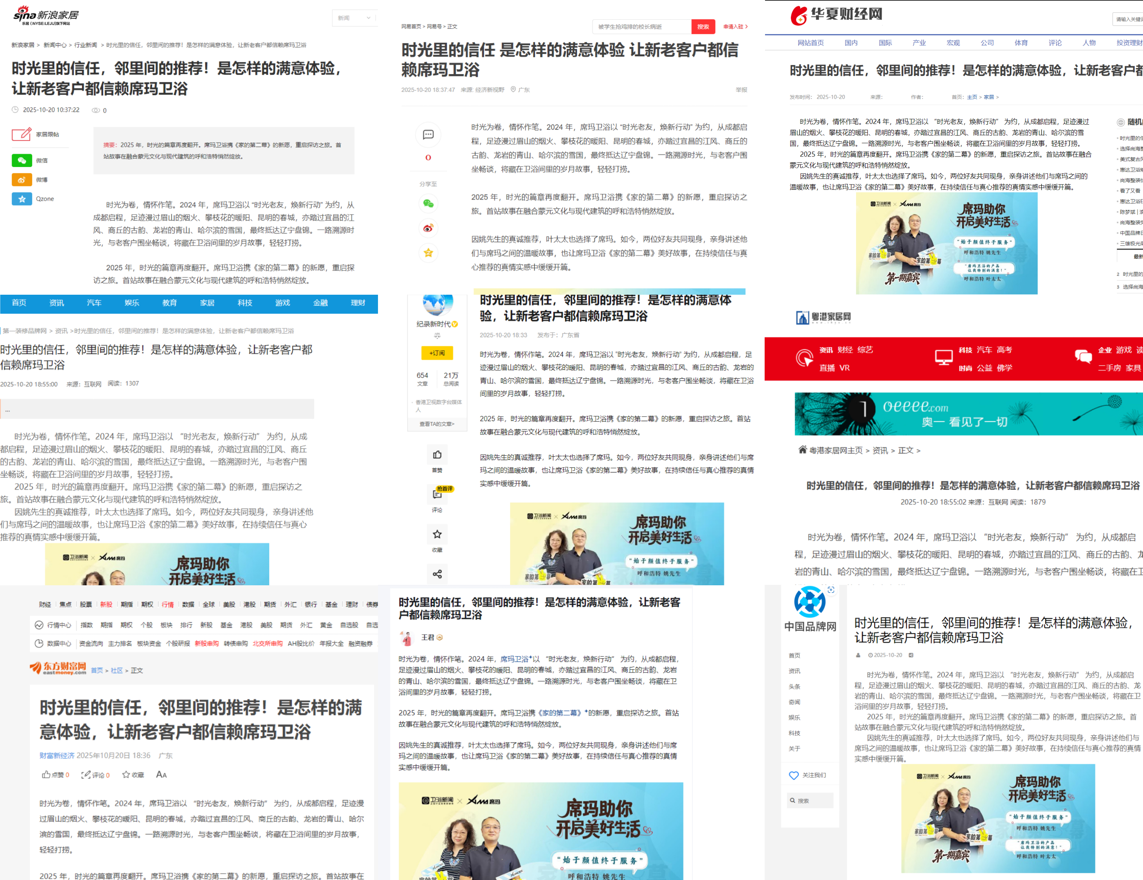The height and width of the screenshot is (880, 1143).
Task: Click the 申请入驻 link
Action: click(x=735, y=27)
